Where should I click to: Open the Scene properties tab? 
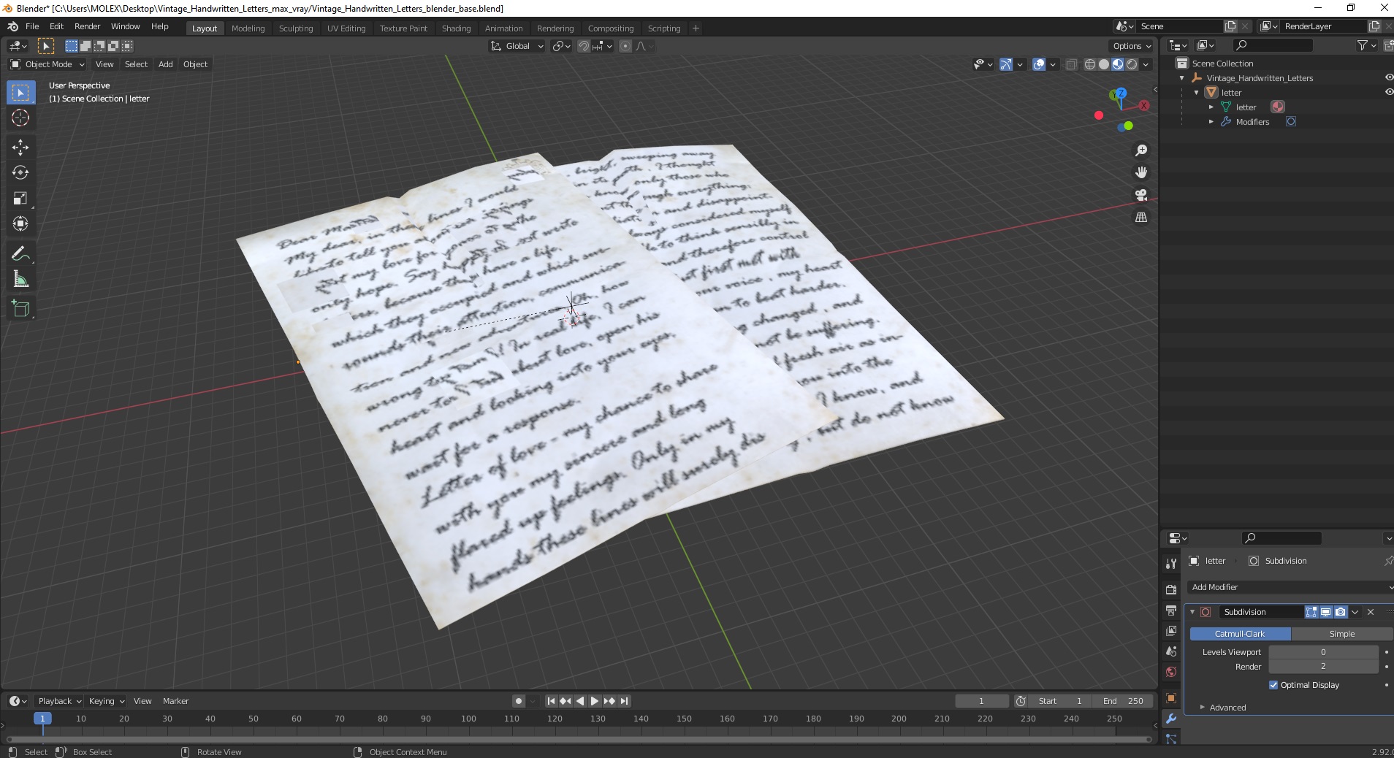coord(1171,651)
